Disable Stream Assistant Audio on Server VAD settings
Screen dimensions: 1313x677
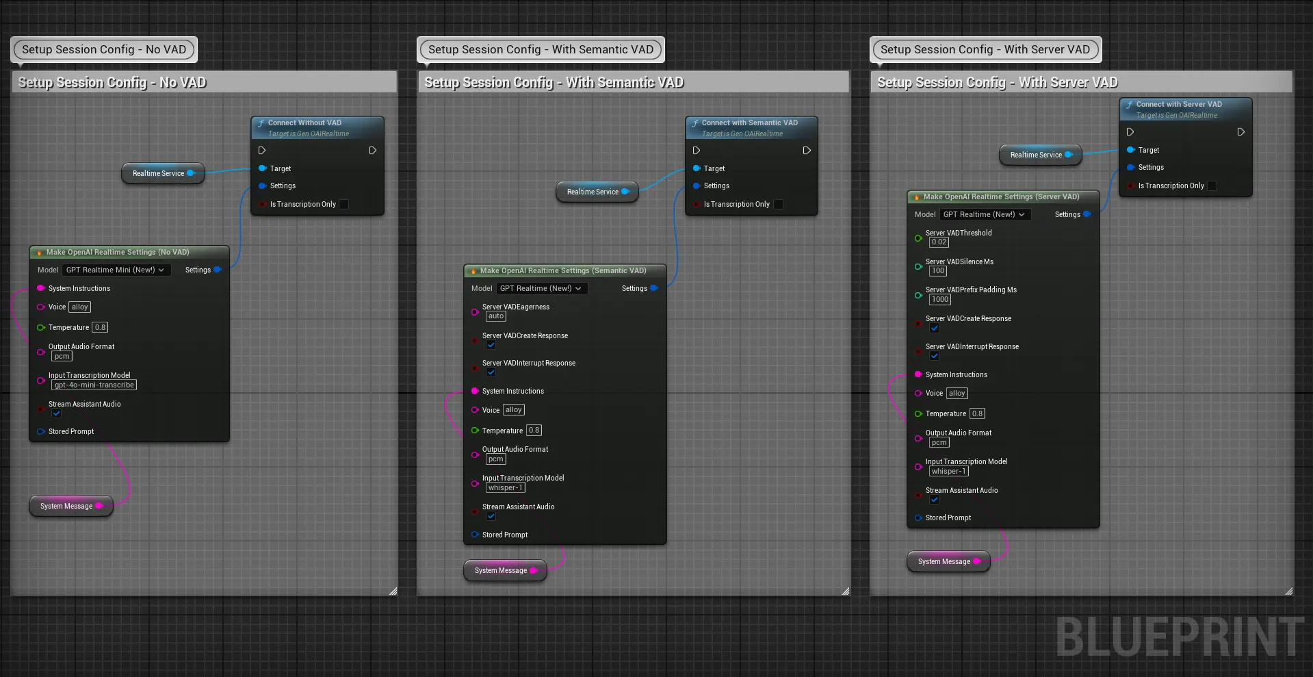(933, 500)
